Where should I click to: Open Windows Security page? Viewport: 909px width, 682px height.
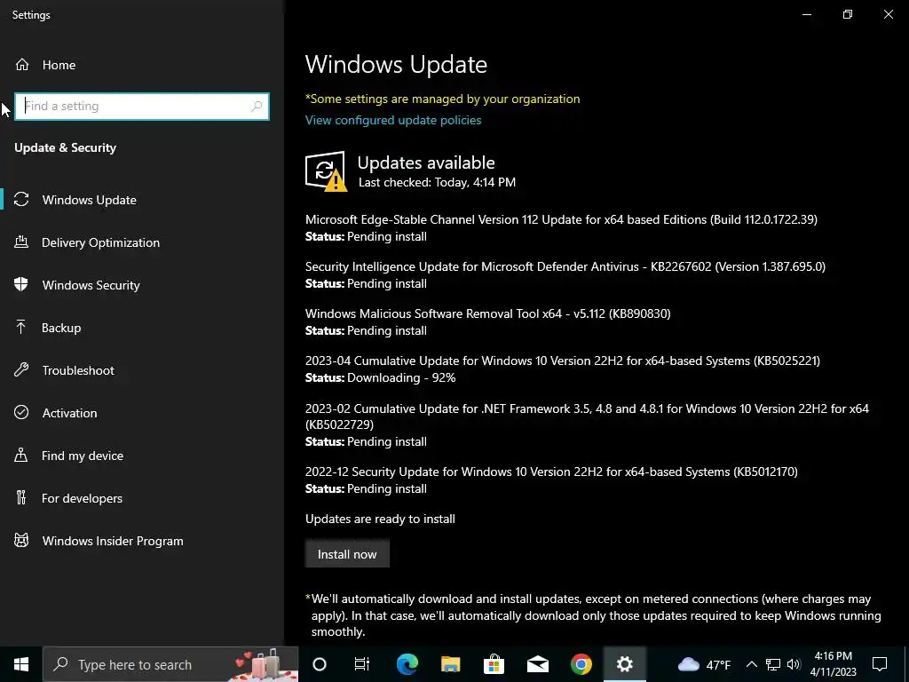tap(142, 285)
